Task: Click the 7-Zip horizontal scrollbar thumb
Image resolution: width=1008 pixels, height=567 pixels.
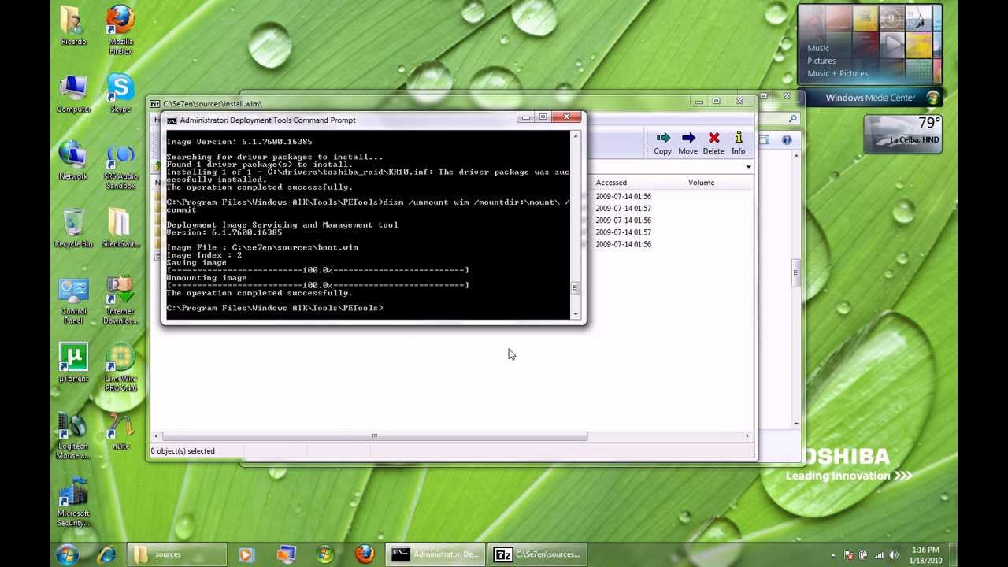Action: click(x=375, y=435)
